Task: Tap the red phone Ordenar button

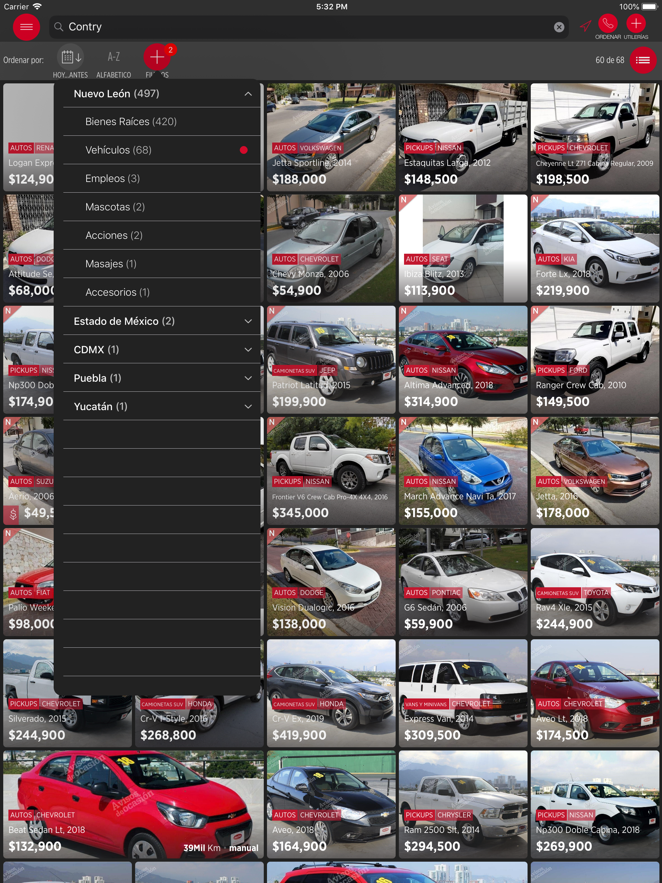Action: tap(608, 24)
